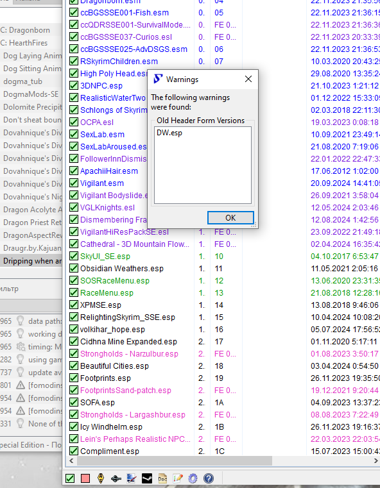Viewport: 380px width, 488px height.
Task: Select 'Dragon Priest Ret' in the Mod Organizer list
Action: pyautogui.click(x=31, y=223)
